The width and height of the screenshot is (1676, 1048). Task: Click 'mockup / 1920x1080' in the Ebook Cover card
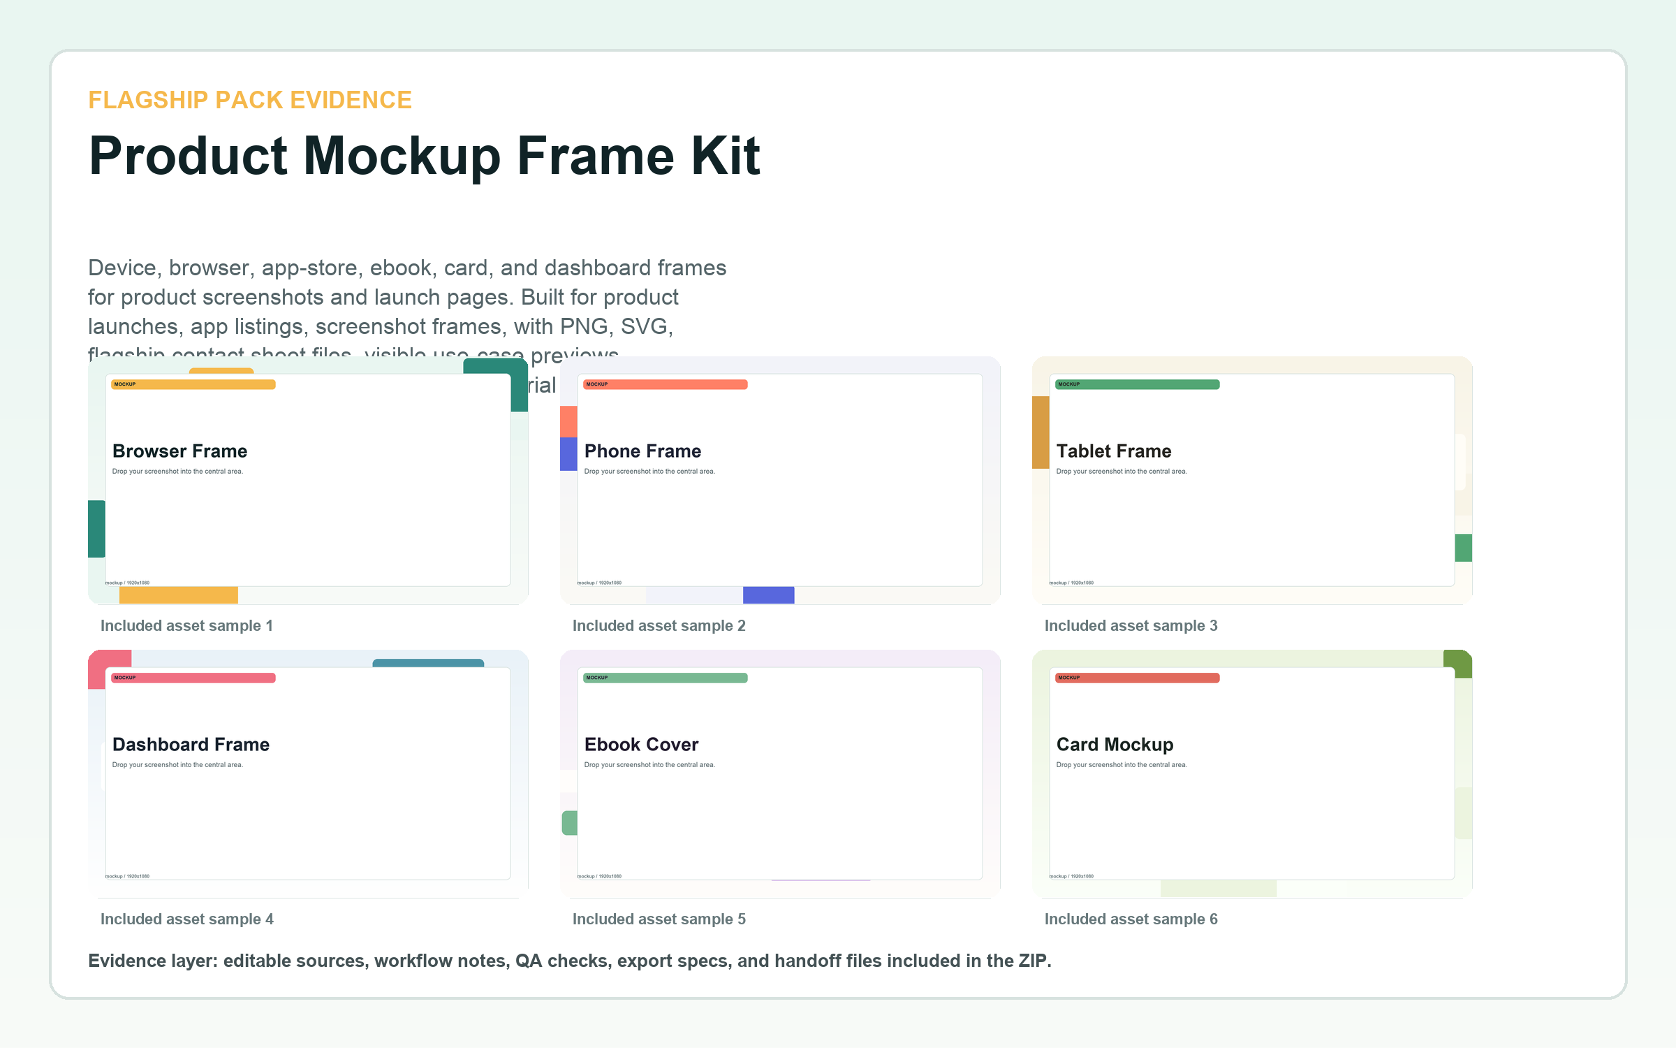[599, 876]
